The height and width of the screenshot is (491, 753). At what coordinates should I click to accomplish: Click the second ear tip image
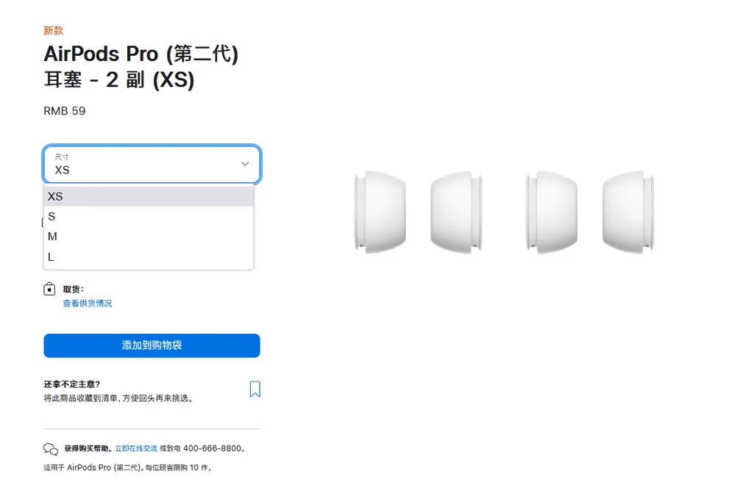(x=456, y=212)
